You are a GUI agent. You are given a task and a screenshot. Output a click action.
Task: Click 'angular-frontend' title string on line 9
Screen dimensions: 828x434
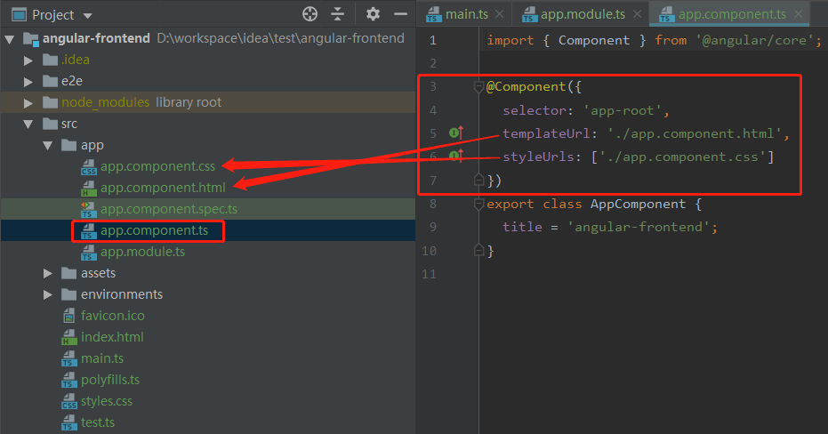[x=638, y=227]
